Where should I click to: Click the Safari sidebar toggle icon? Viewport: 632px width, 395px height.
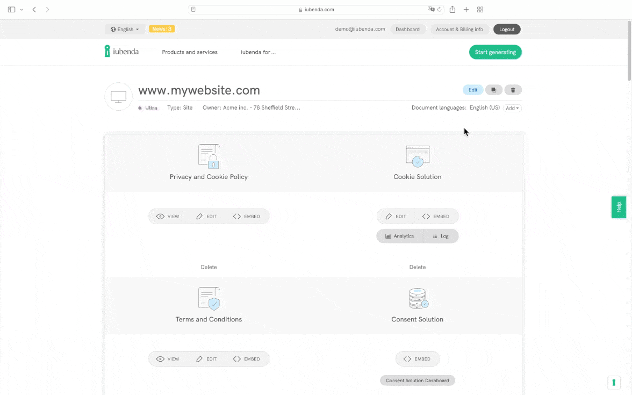(11, 10)
